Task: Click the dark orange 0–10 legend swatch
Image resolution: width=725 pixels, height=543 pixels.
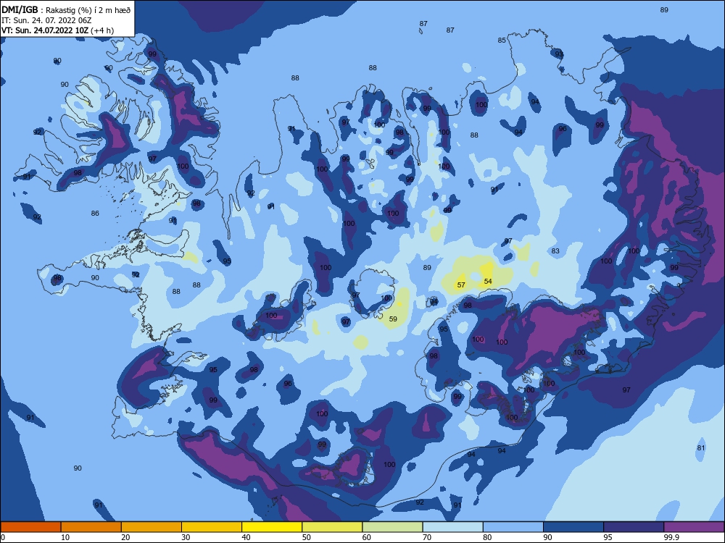Action: (30, 527)
